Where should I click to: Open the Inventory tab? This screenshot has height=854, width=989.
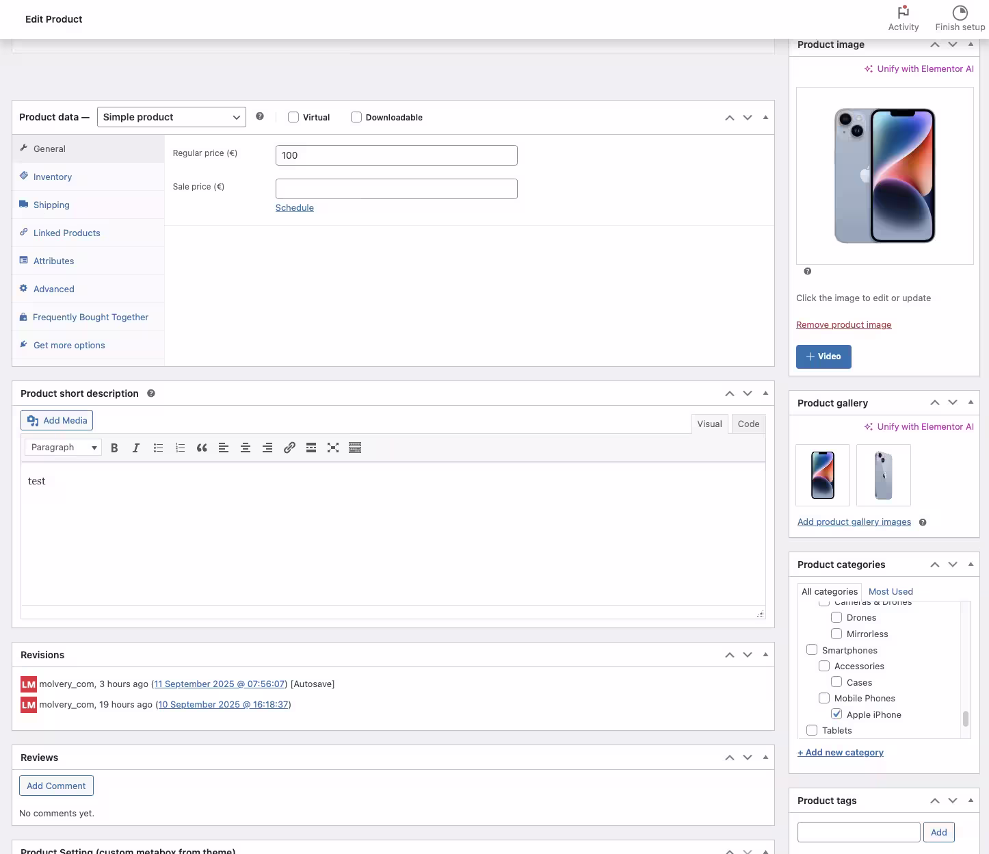[88, 177]
